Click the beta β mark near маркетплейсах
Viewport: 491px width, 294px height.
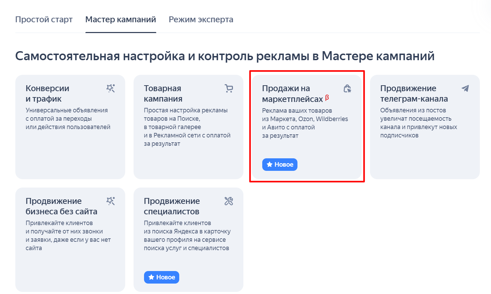[327, 98]
